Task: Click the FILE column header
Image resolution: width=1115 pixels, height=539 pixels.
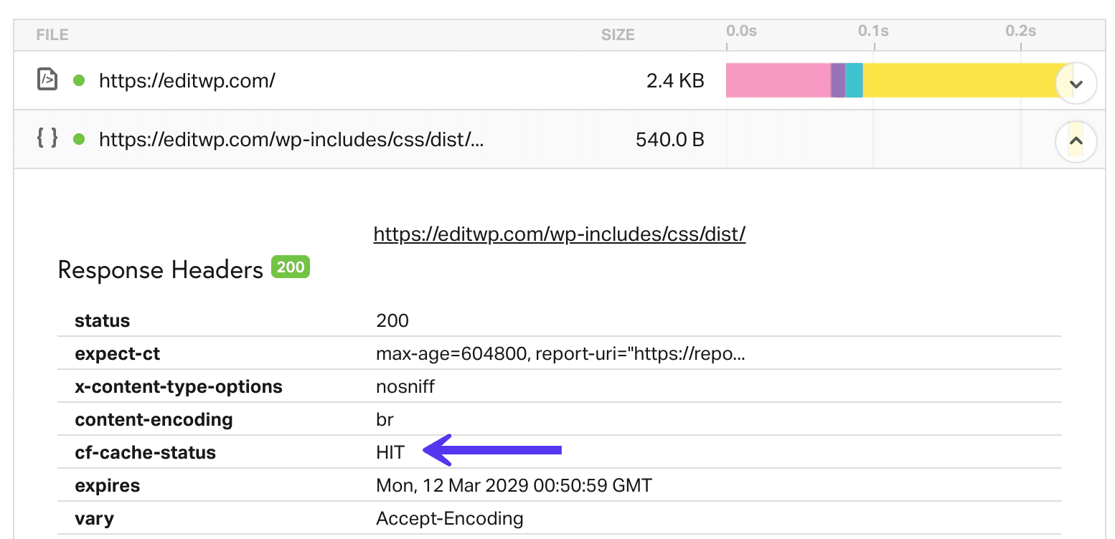Action: 52,34
